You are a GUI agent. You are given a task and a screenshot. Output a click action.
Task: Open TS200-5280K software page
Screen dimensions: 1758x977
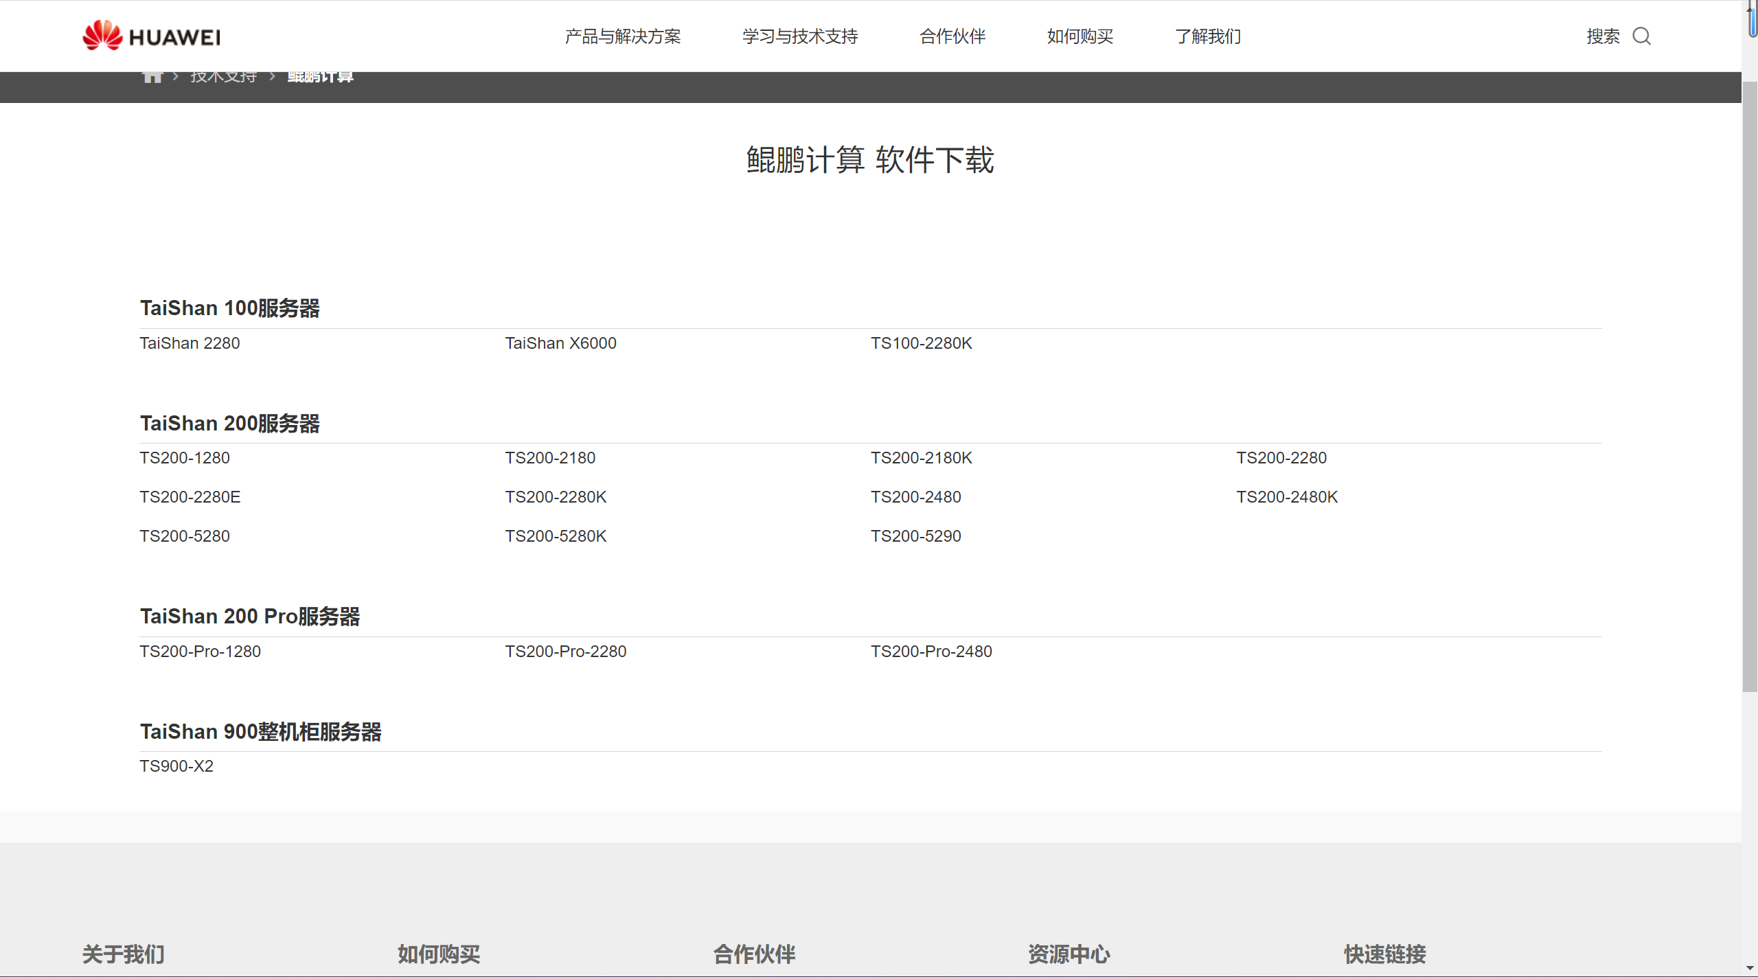(x=556, y=536)
